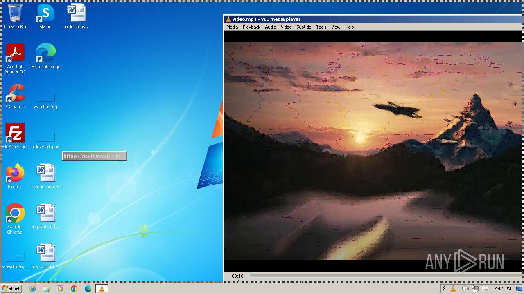Image resolution: width=524 pixels, height=294 pixels.
Task: Select the Google Chrome desktop shortcut
Action: click(x=15, y=219)
